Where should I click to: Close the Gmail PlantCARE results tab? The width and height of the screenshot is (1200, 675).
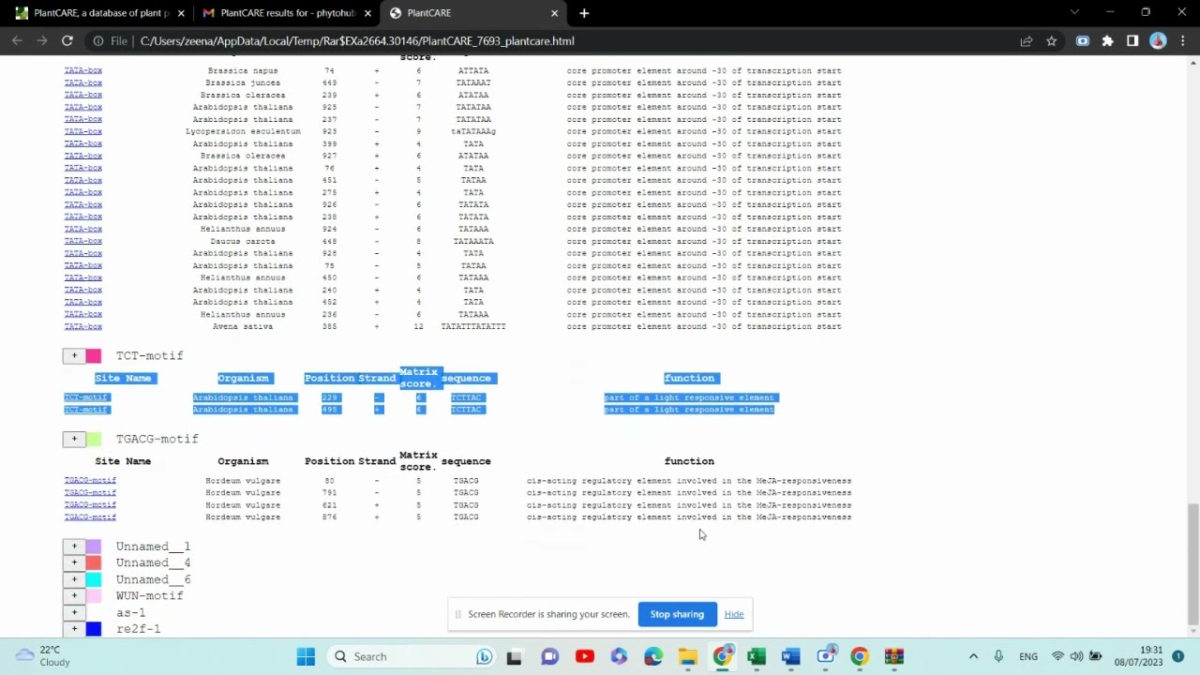368,13
